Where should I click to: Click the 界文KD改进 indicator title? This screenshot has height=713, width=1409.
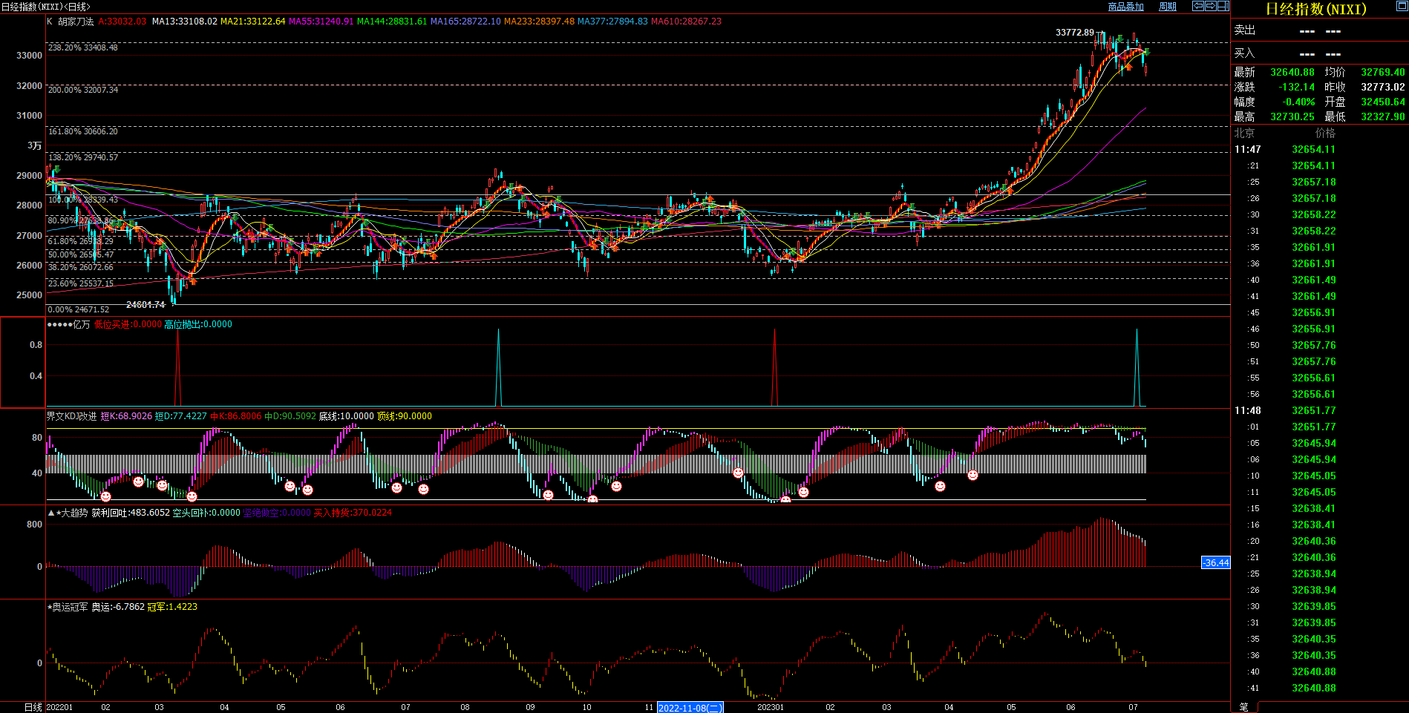click(71, 416)
